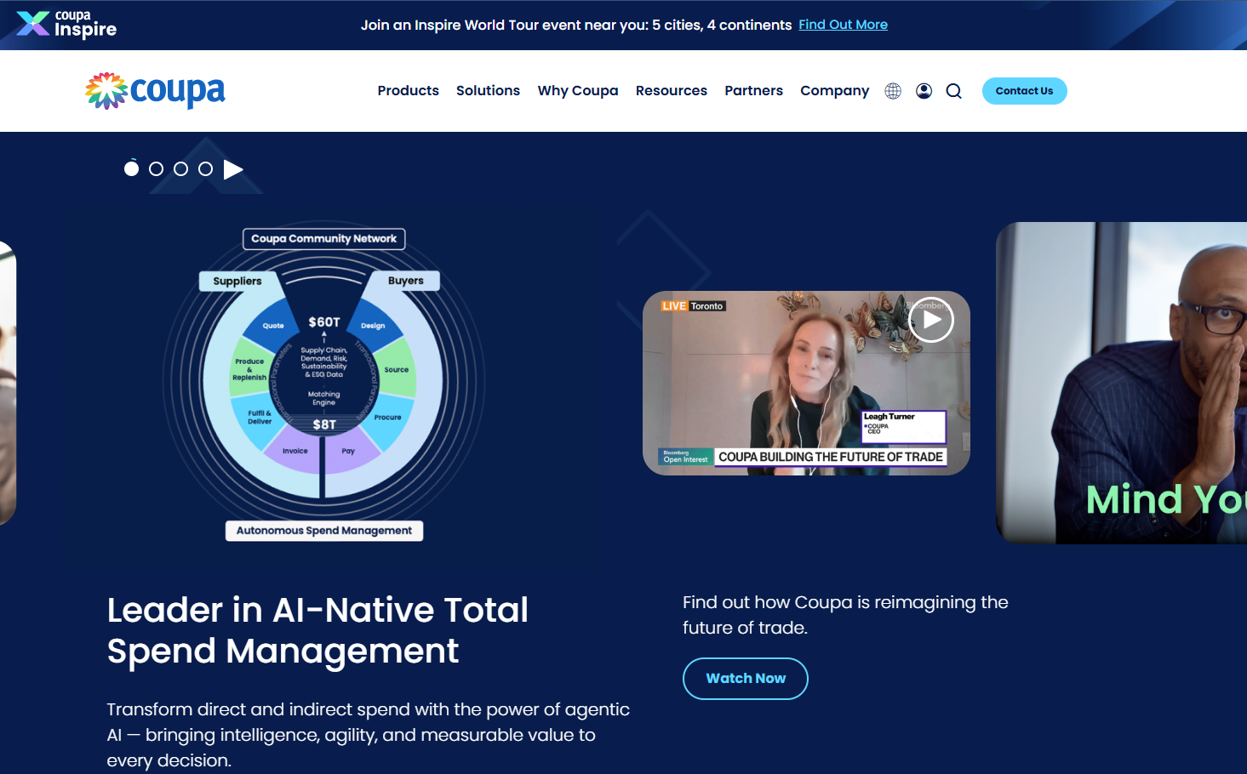Select the first carousel slide dot
1247x774 pixels.
click(131, 168)
